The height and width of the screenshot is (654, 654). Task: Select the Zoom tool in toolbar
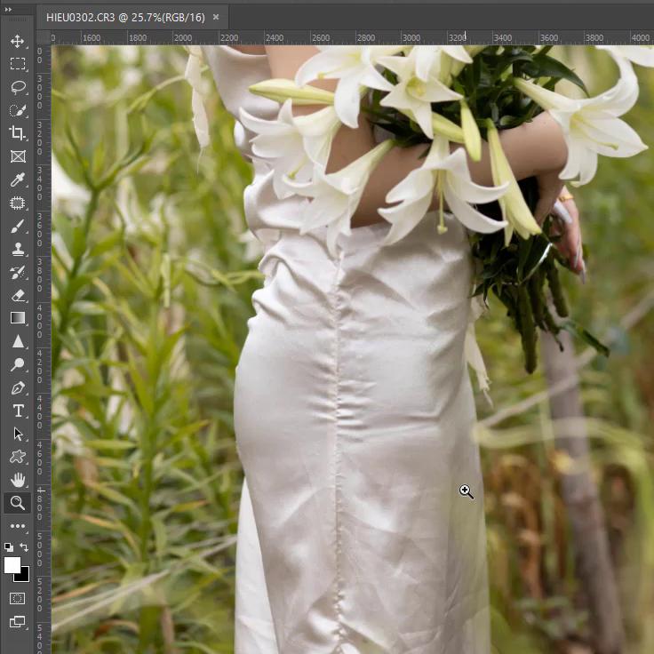point(17,503)
